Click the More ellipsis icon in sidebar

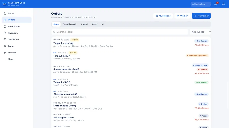[x=5, y=59]
